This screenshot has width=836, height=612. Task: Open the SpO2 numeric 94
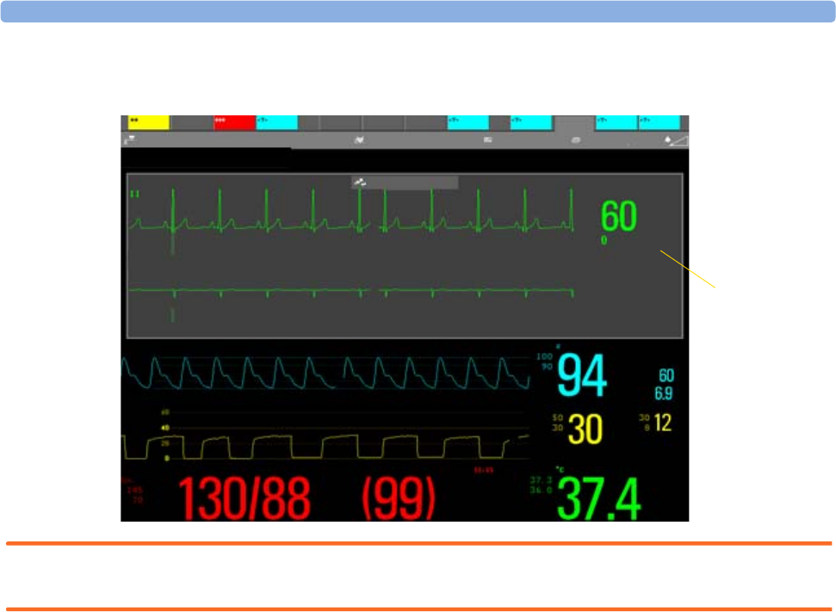tap(582, 376)
